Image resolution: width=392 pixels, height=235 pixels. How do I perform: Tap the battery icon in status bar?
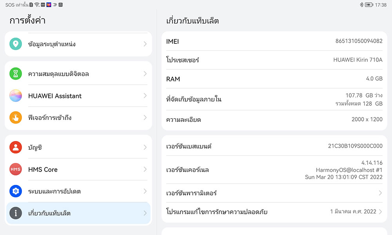(369, 5)
